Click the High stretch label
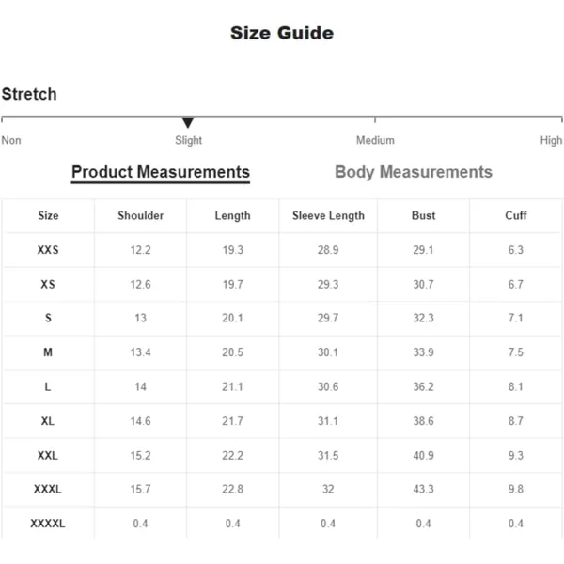 [x=551, y=140]
